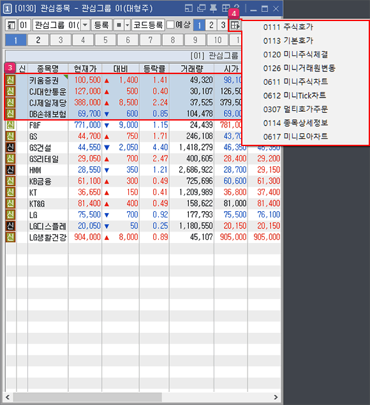Switch to group tab 5
This screenshot has width=370, height=405.
[105, 40]
